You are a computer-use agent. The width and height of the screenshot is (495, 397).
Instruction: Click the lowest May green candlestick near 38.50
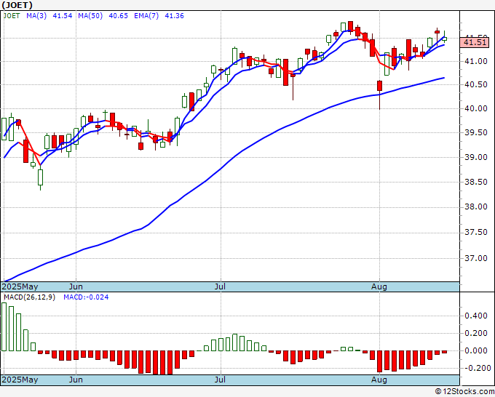41,177
